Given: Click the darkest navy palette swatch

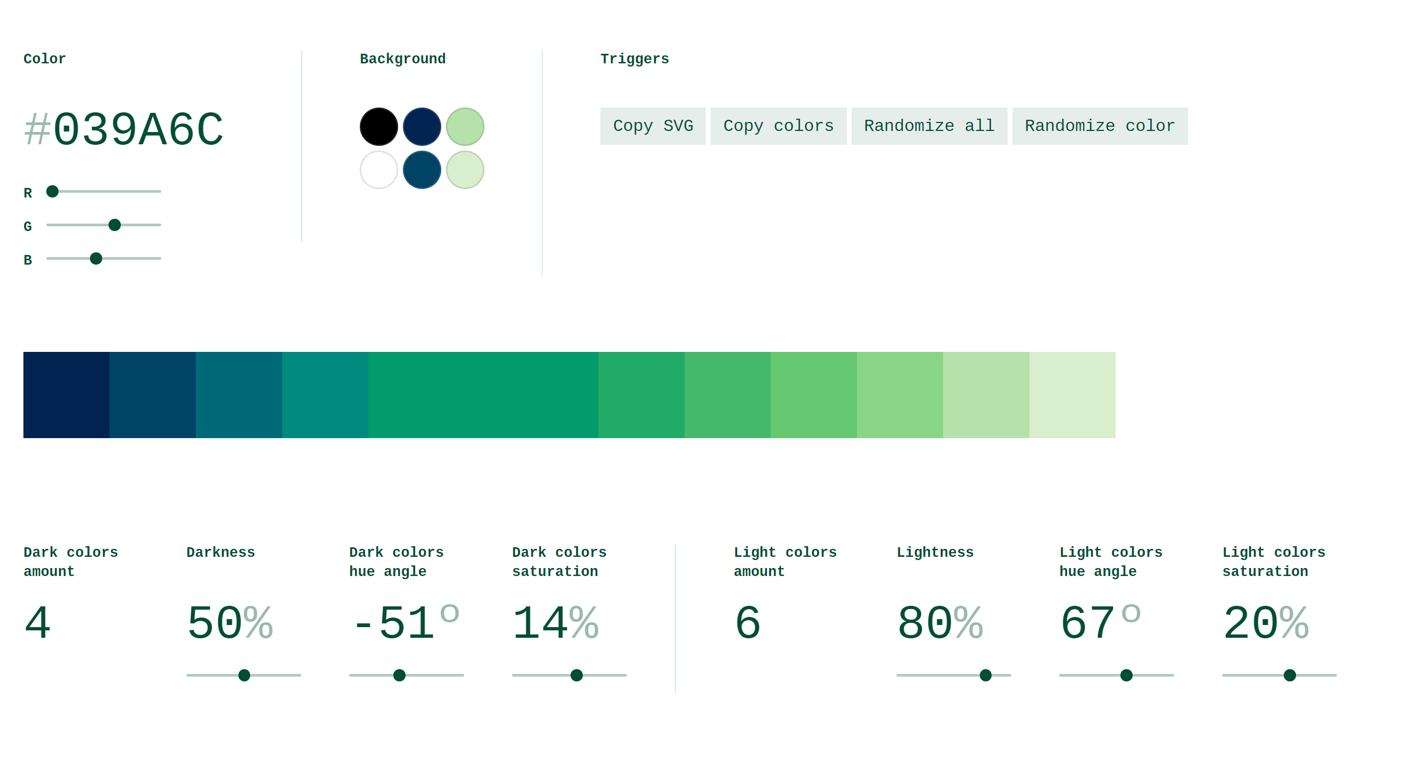Looking at the screenshot, I should click(x=66, y=395).
